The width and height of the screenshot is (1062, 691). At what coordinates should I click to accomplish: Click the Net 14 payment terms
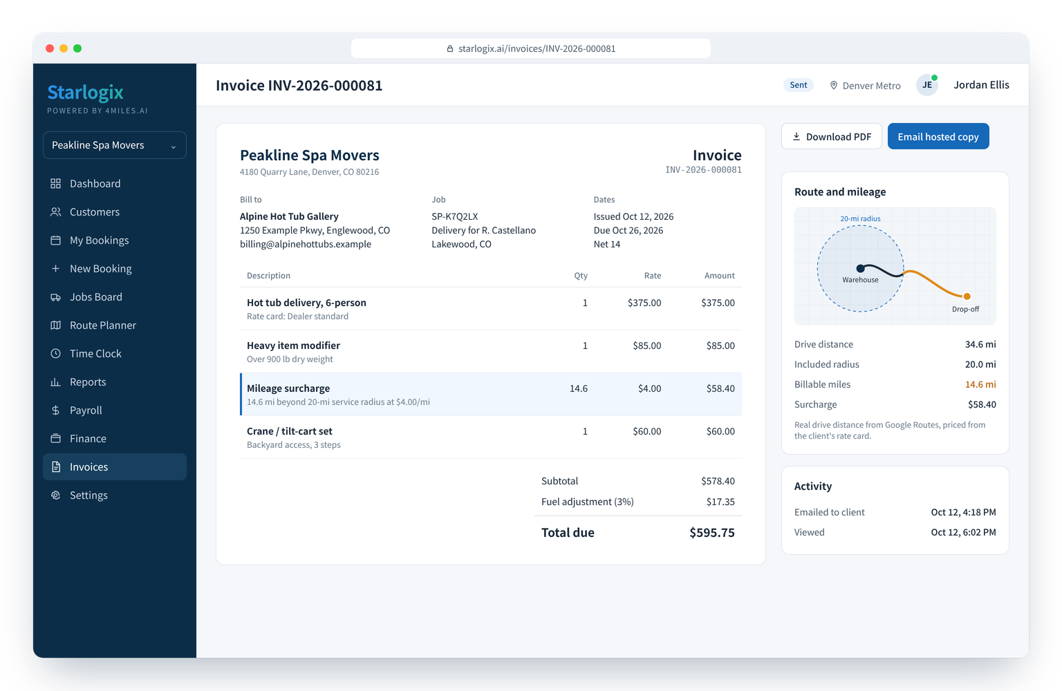tap(606, 244)
